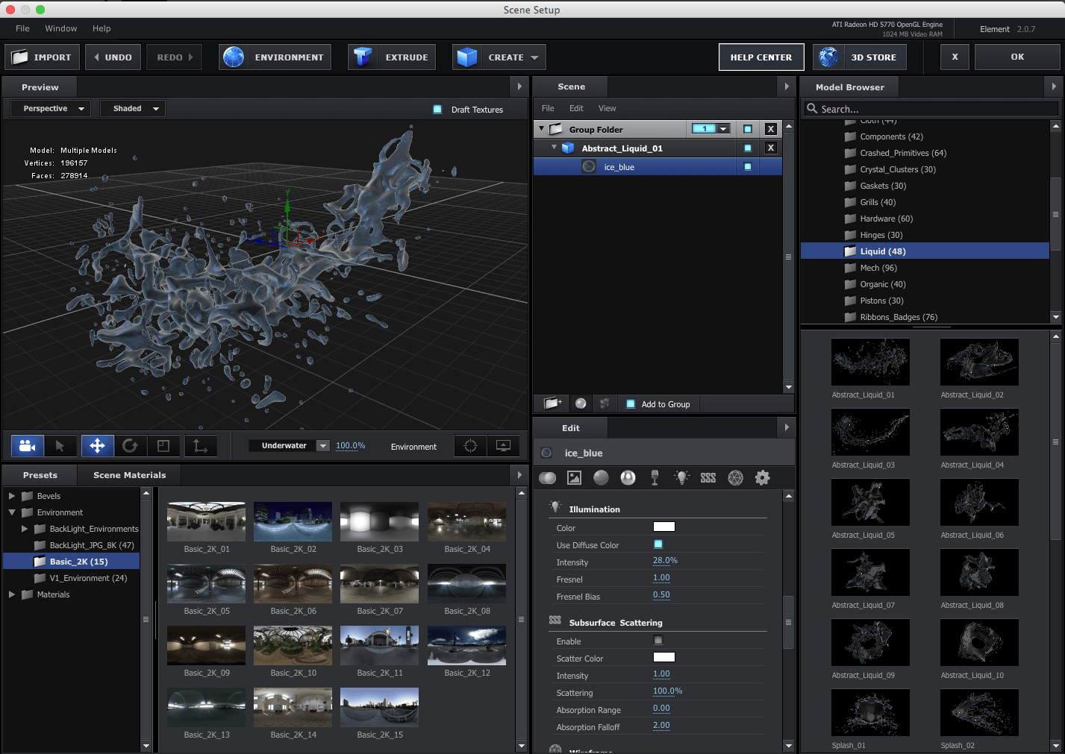The height and width of the screenshot is (754, 1065).
Task: Activate the move transform tool
Action: point(97,446)
